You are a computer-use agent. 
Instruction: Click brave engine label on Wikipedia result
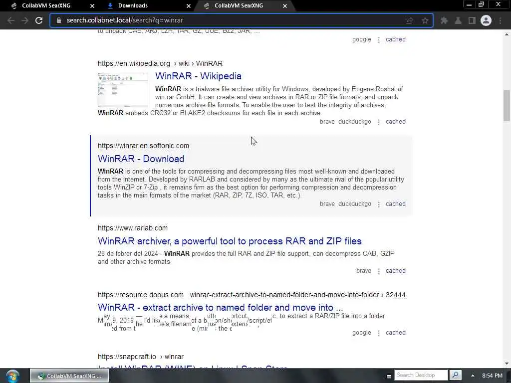point(327,122)
